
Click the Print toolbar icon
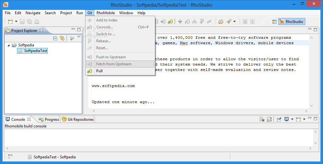[37, 21]
